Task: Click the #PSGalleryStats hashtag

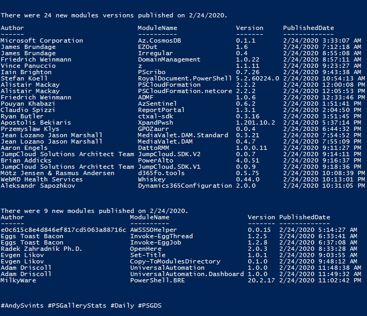Action: click(x=77, y=305)
